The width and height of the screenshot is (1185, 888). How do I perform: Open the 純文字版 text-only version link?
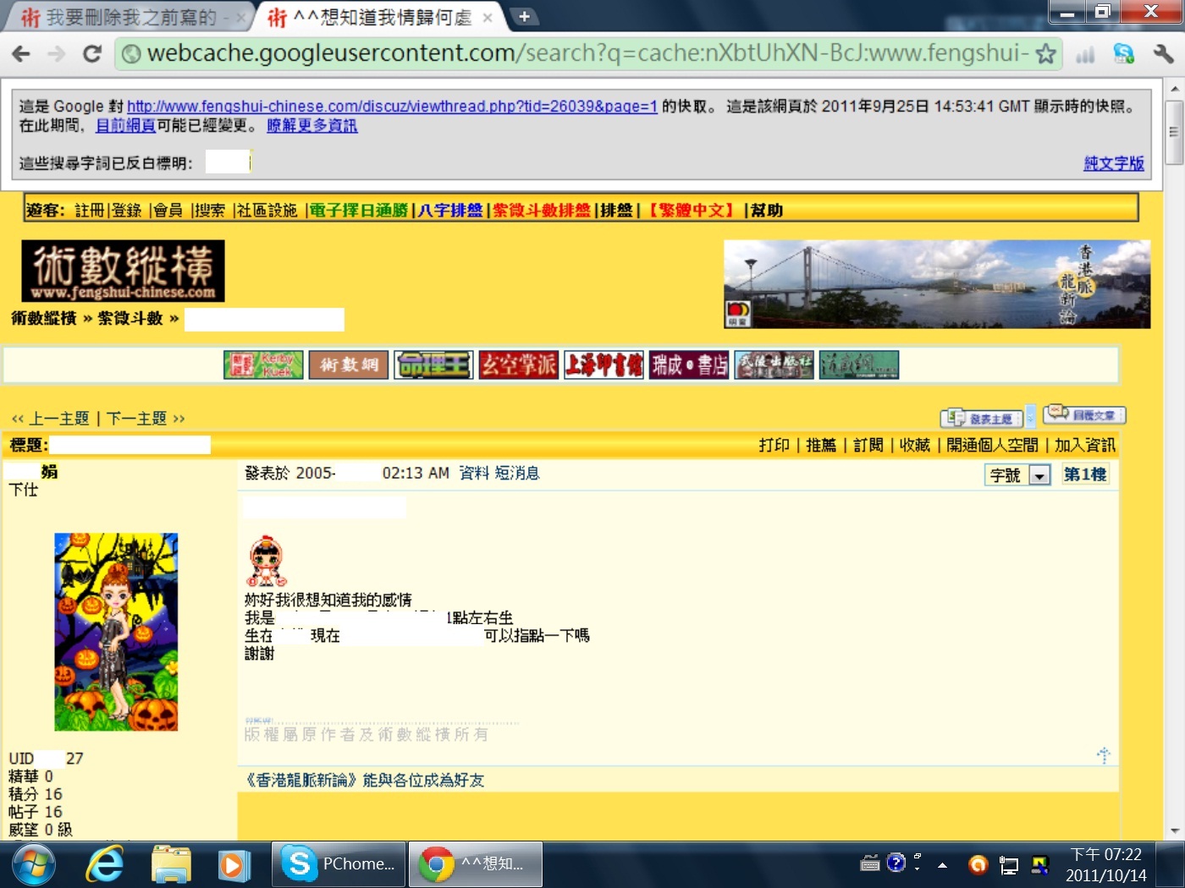pos(1113,163)
